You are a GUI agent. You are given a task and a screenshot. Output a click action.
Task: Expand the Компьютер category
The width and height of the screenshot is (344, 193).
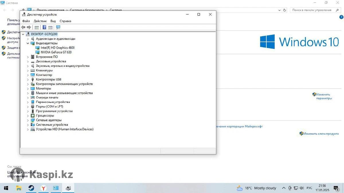[x=28, y=75]
